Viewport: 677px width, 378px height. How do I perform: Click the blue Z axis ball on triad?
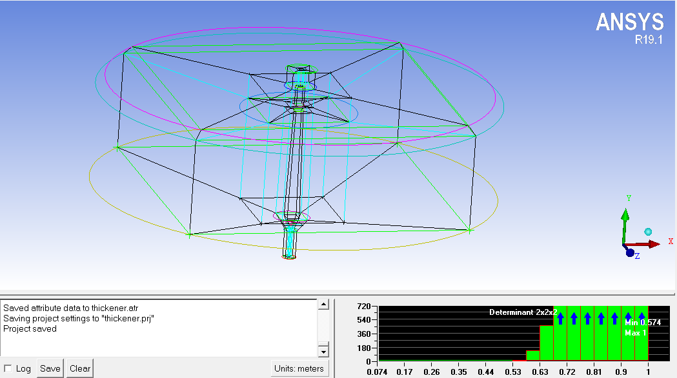[x=630, y=252]
